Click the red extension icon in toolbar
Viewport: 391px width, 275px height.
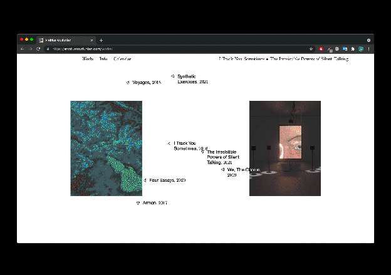click(321, 49)
